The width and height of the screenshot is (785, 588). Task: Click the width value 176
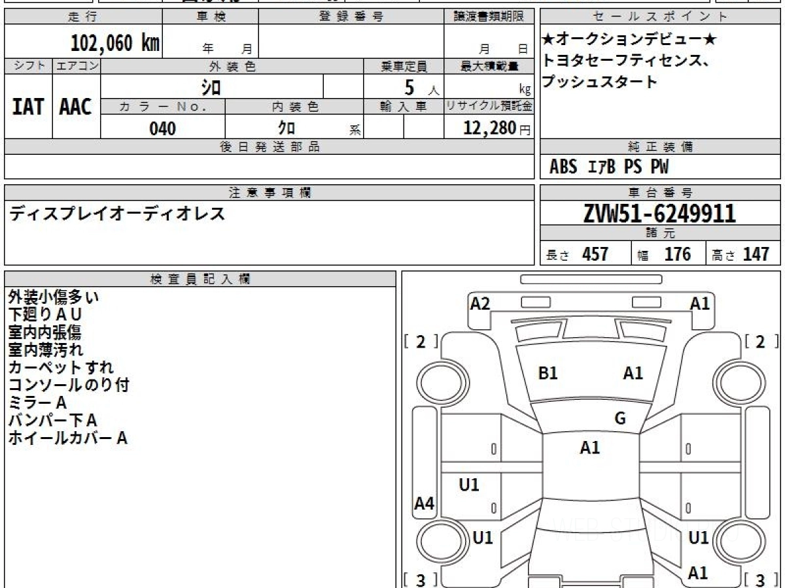(678, 254)
